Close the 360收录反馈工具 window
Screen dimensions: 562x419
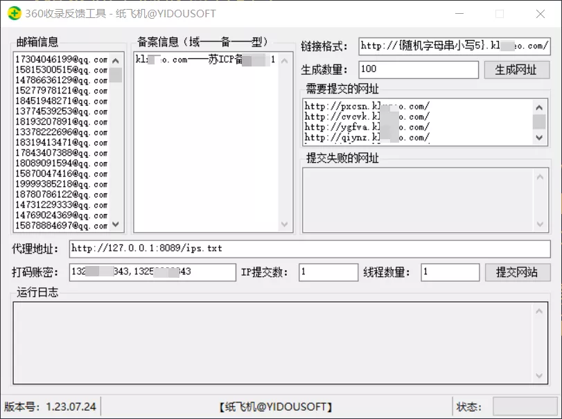coord(540,14)
